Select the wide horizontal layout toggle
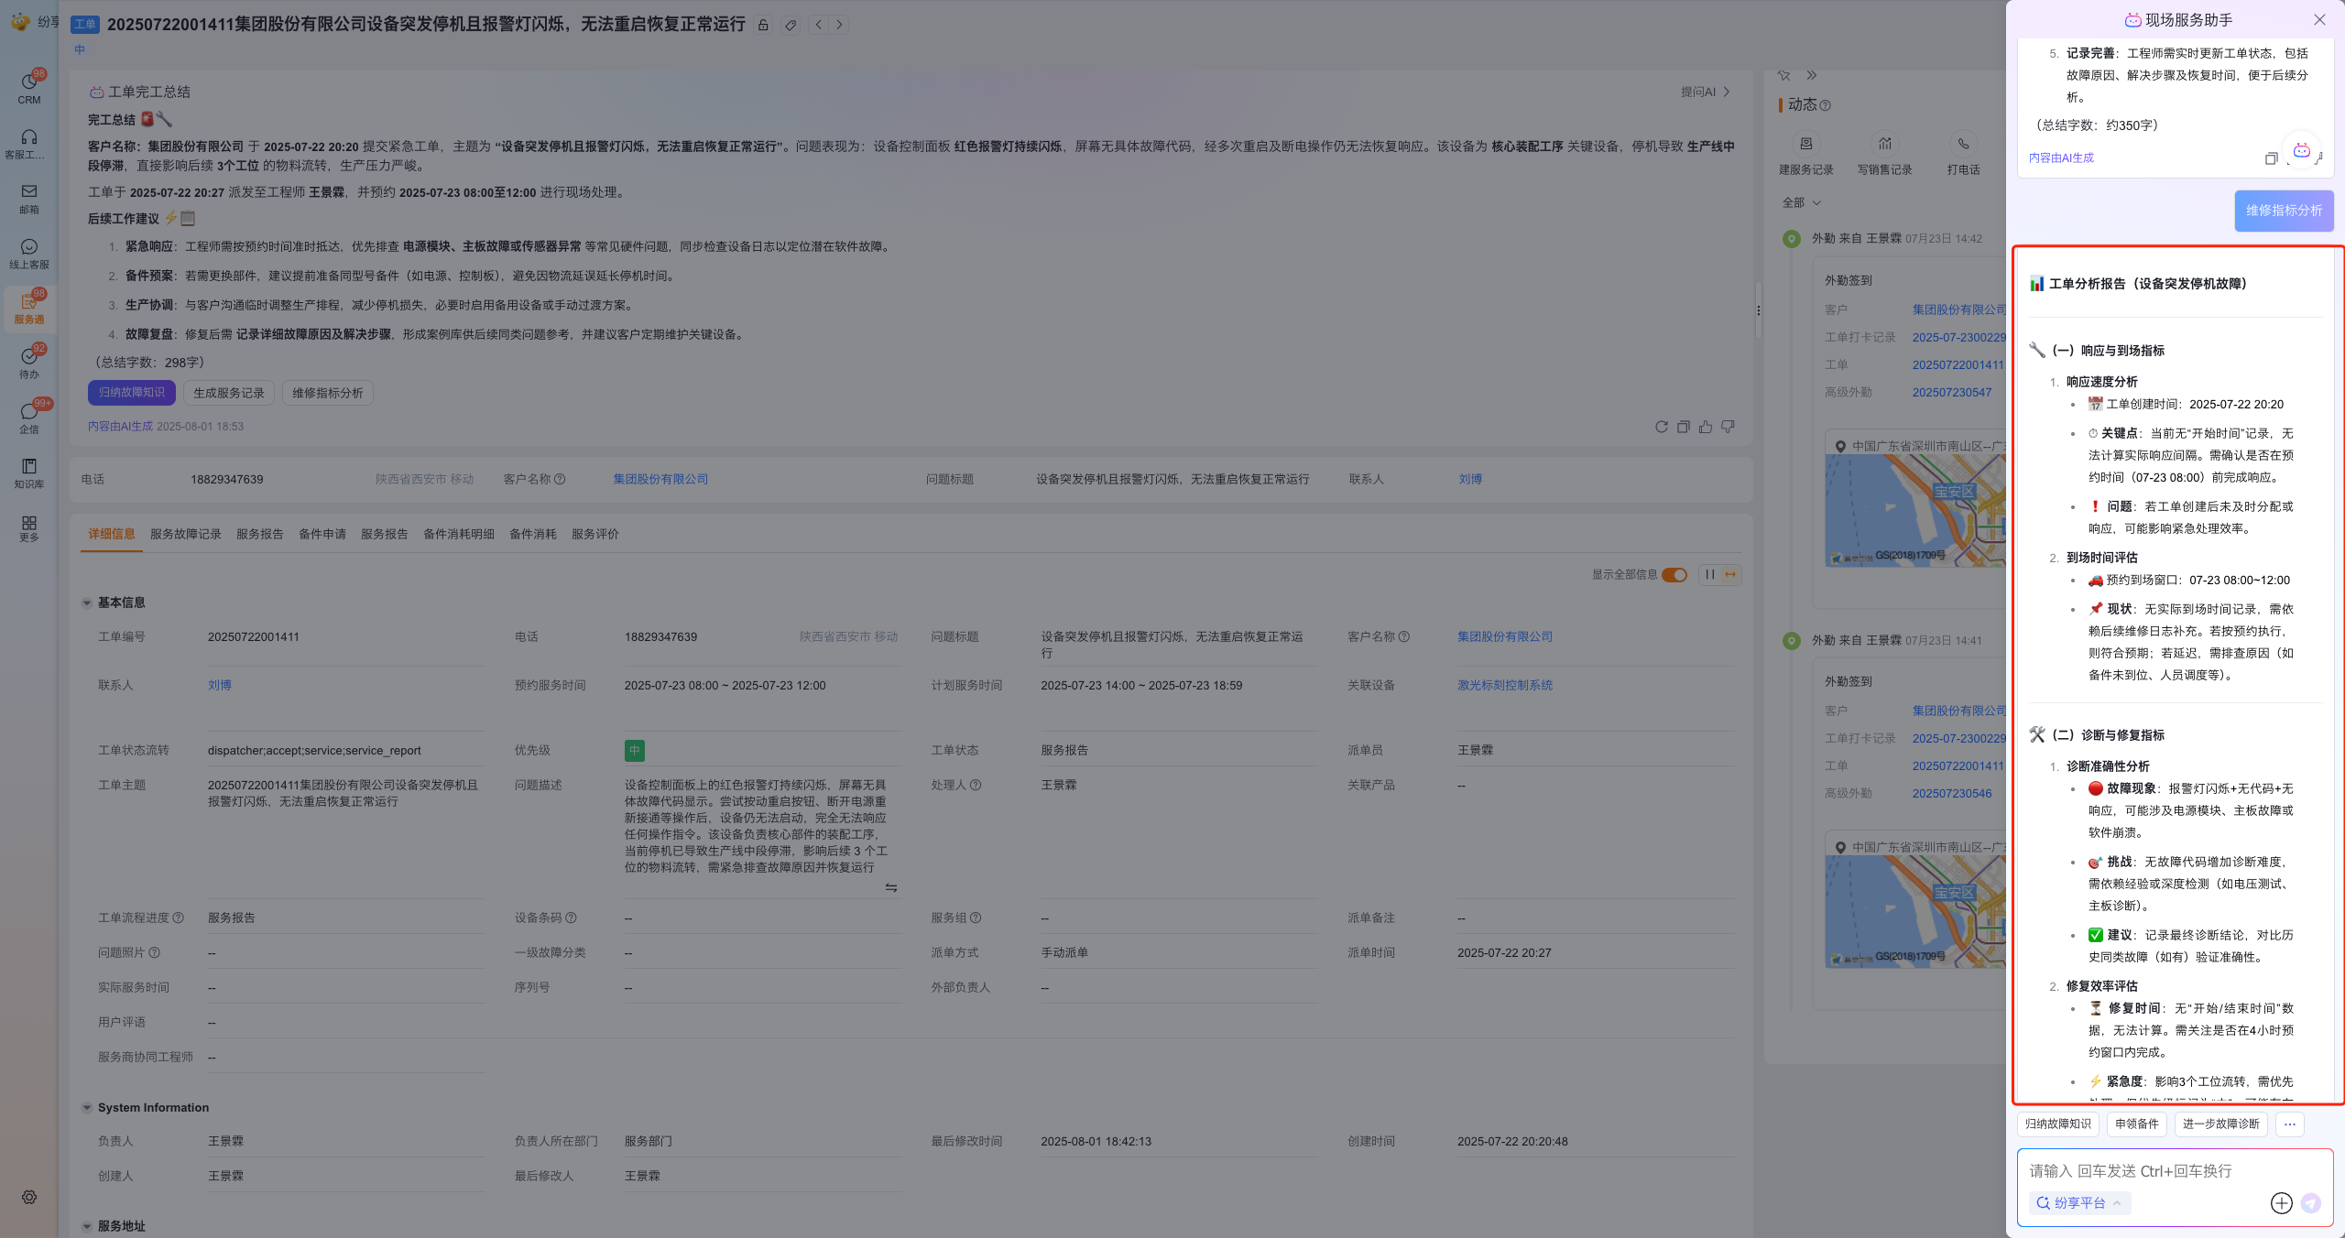The height and width of the screenshot is (1238, 2345). (x=1730, y=575)
